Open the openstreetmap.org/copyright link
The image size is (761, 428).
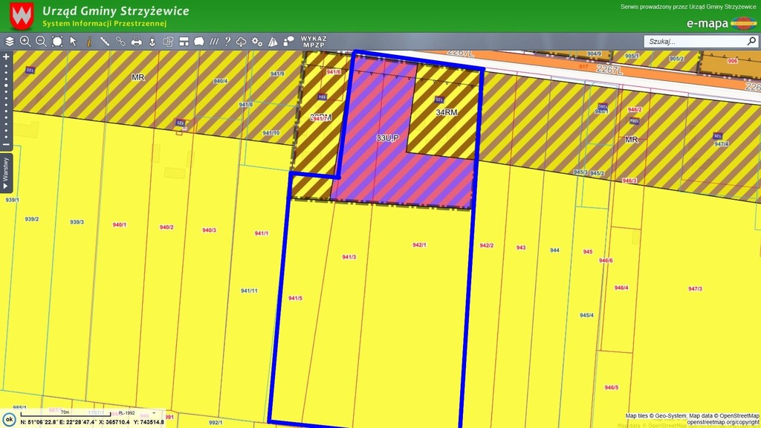[722, 422]
